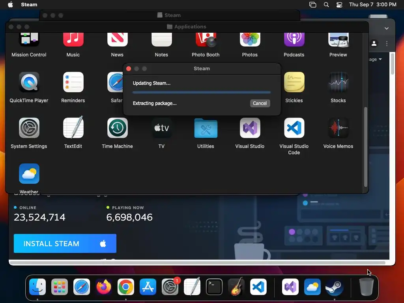The height and width of the screenshot is (303, 404).
Task: Open the Apple menu
Action: tap(11, 4)
